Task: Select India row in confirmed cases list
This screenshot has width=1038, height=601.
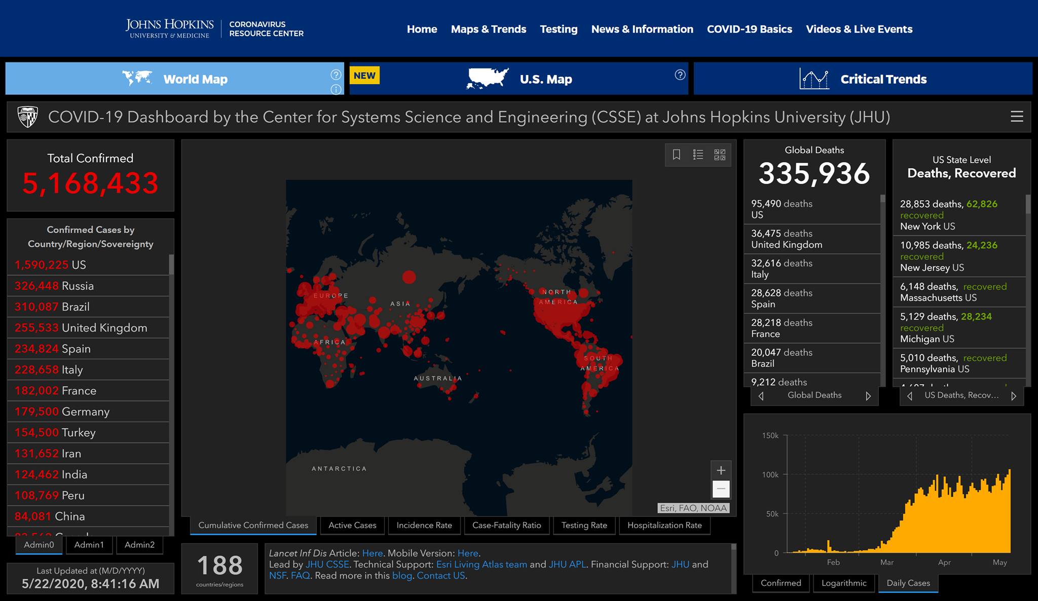Action: (88, 474)
